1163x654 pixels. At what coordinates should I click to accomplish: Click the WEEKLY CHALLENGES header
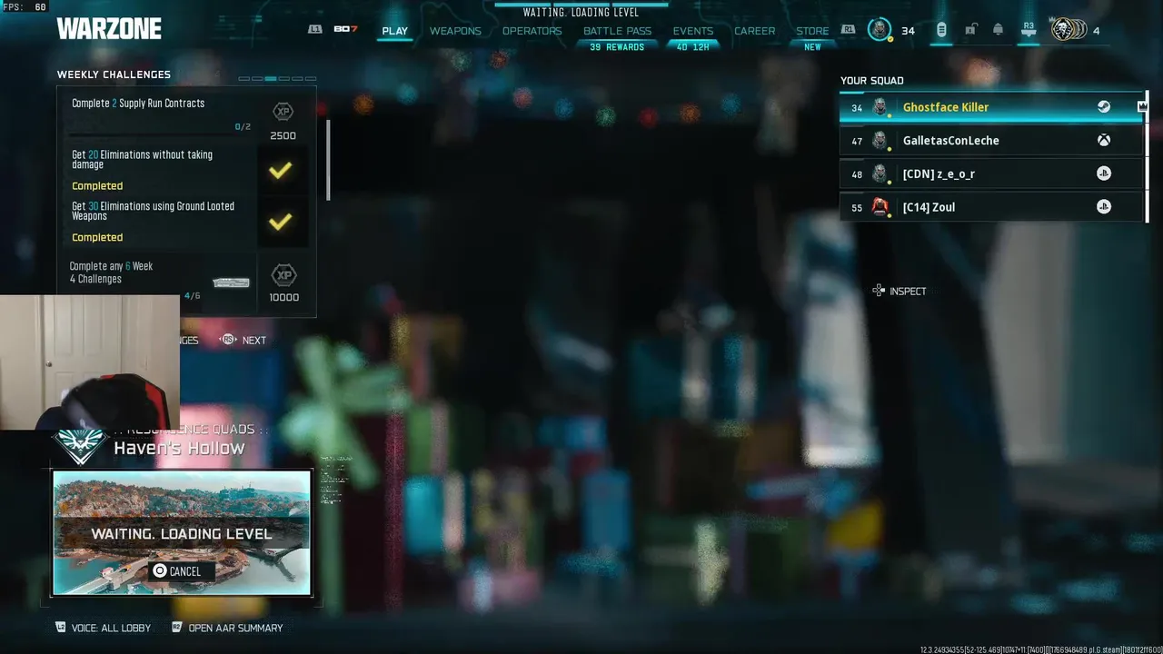(114, 74)
